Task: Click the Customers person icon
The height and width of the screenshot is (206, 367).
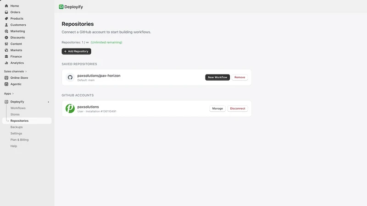Action: 6,25
